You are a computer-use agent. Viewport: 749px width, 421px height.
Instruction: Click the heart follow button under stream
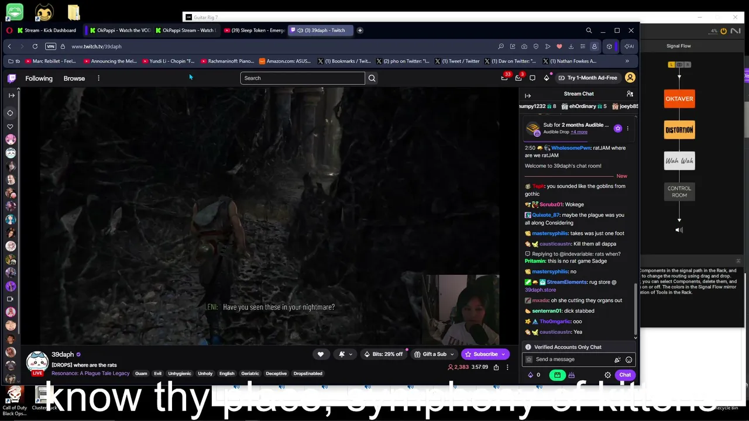coord(320,354)
